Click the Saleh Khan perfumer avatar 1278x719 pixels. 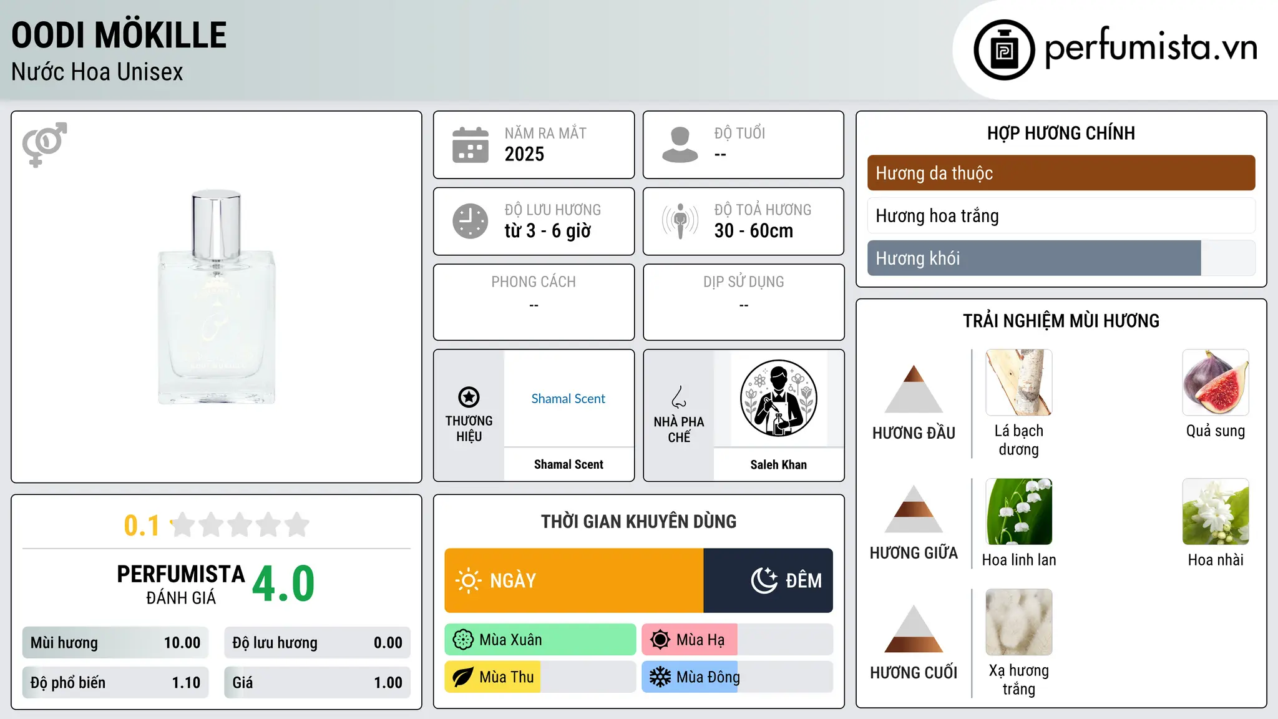tap(778, 398)
